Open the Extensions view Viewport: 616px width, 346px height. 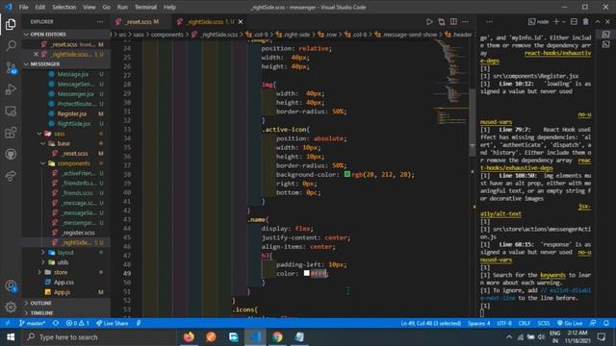(11, 133)
